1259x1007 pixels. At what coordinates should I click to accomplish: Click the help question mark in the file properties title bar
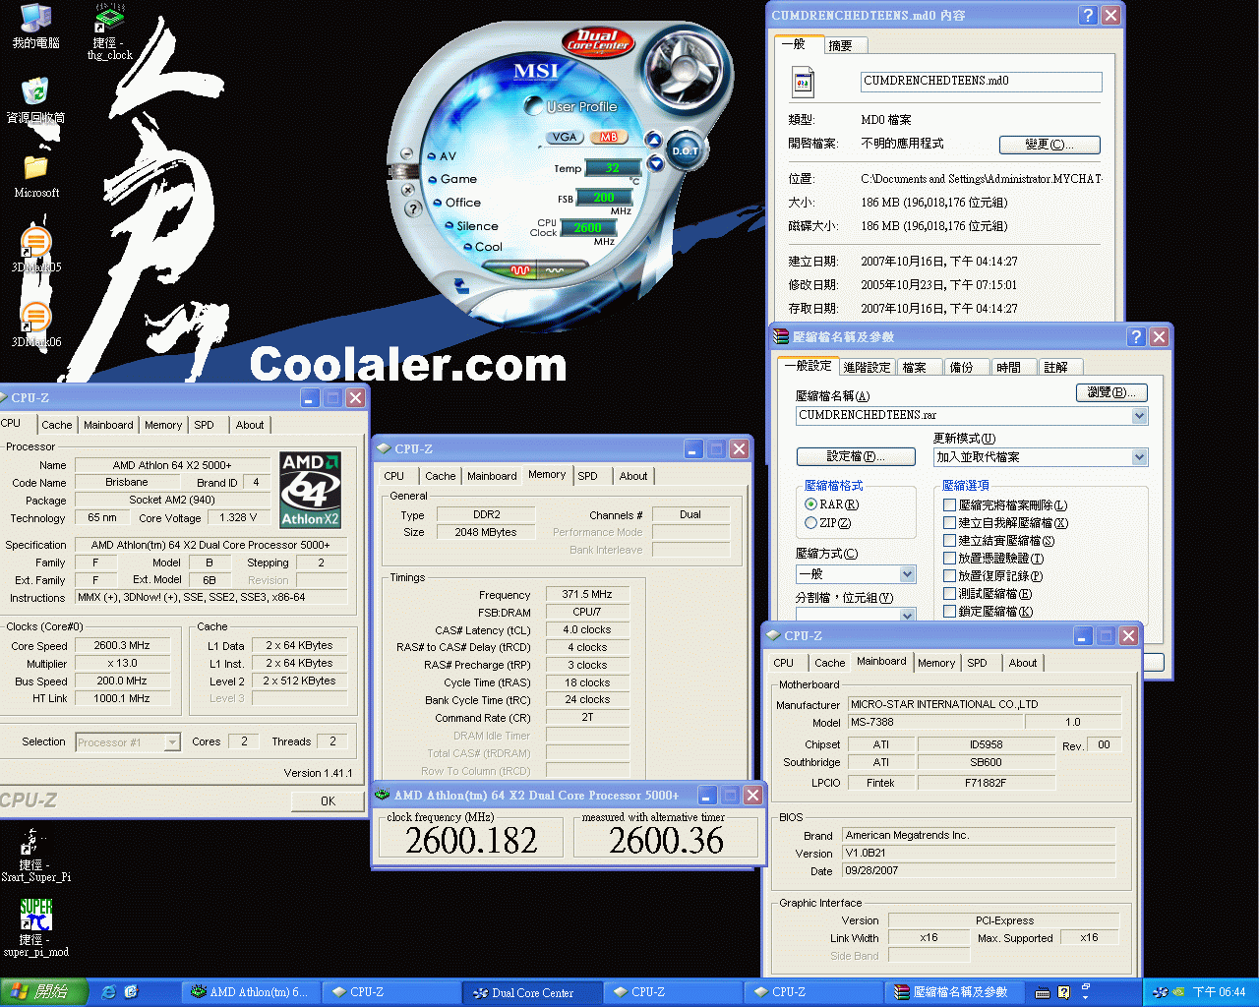click(1087, 15)
